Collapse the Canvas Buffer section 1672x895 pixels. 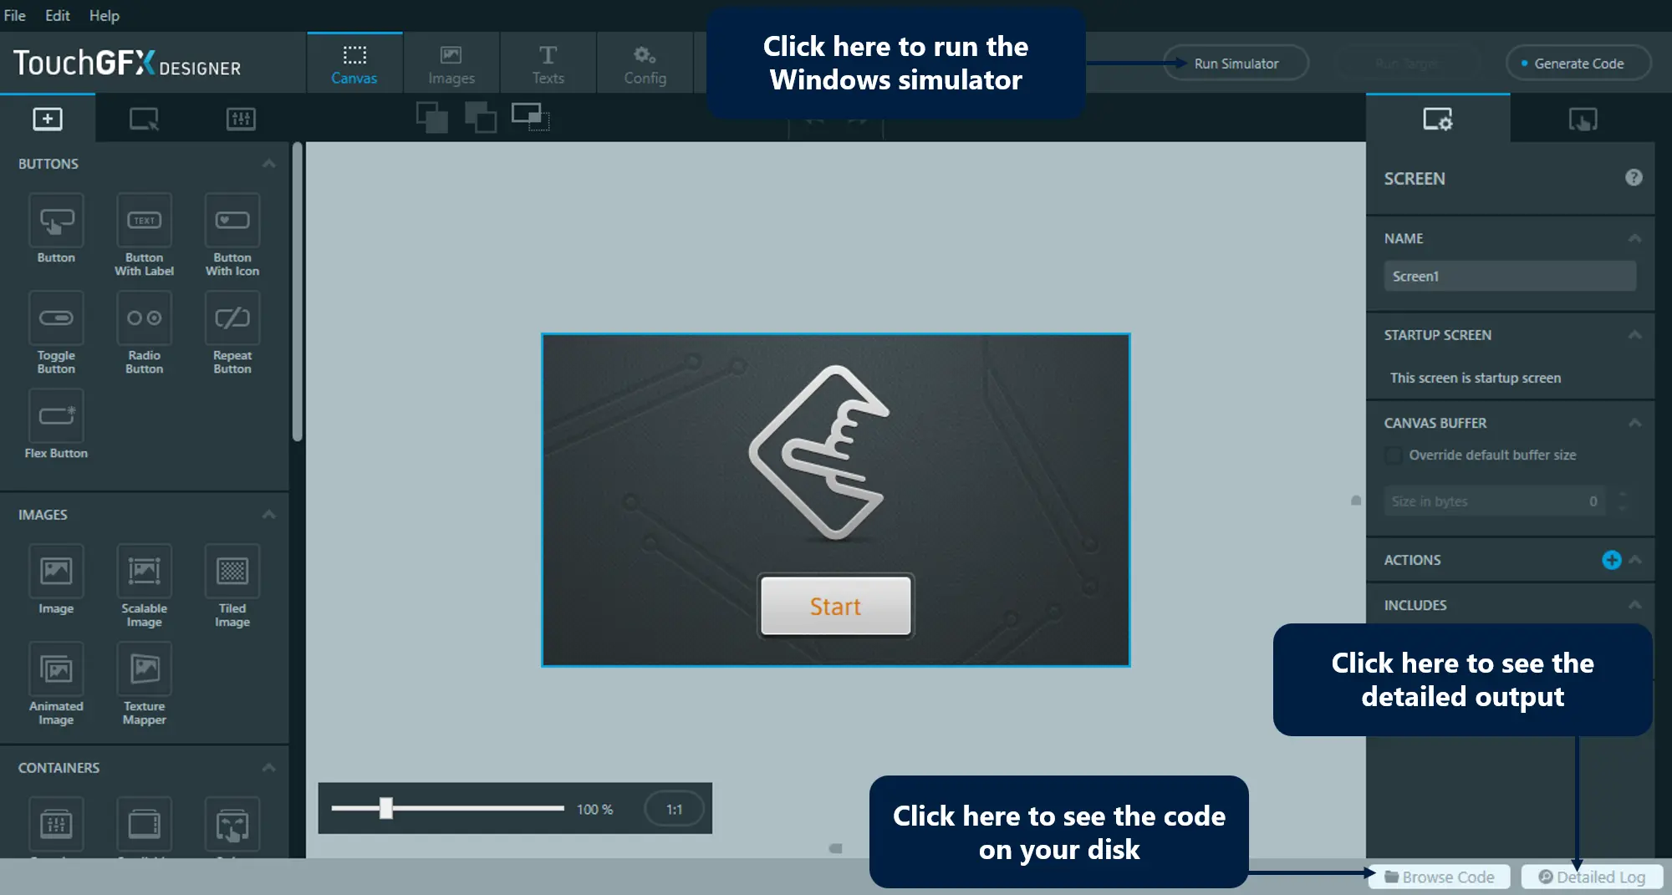point(1635,423)
